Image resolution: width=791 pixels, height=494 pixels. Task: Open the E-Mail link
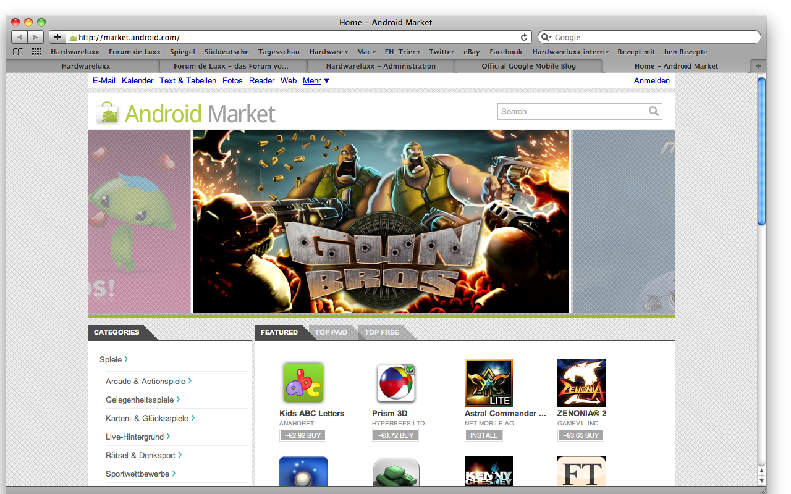[x=104, y=80]
